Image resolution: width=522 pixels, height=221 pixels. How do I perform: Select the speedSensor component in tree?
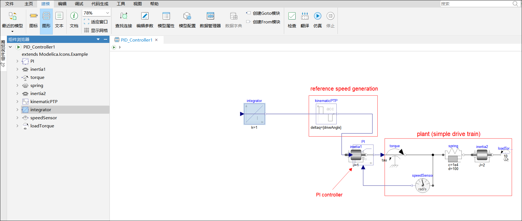tap(44, 118)
